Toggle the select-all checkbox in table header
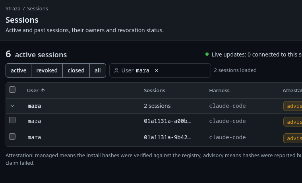The width and height of the screenshot is (302, 183). [x=12, y=90]
